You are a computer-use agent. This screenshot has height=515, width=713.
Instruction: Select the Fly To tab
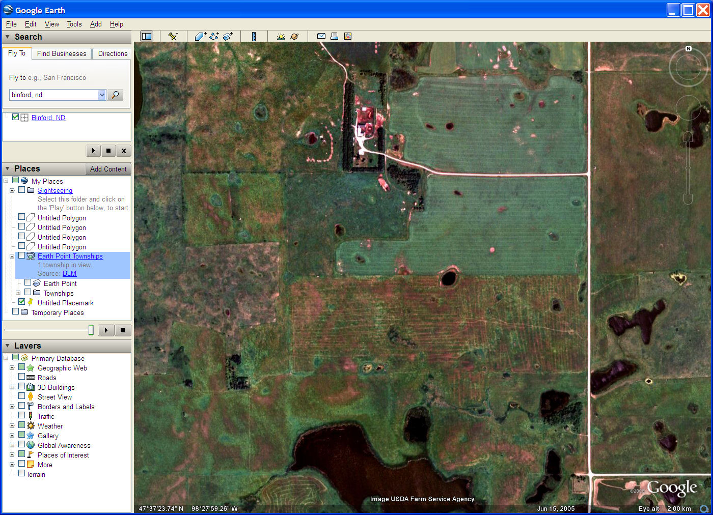coord(17,53)
